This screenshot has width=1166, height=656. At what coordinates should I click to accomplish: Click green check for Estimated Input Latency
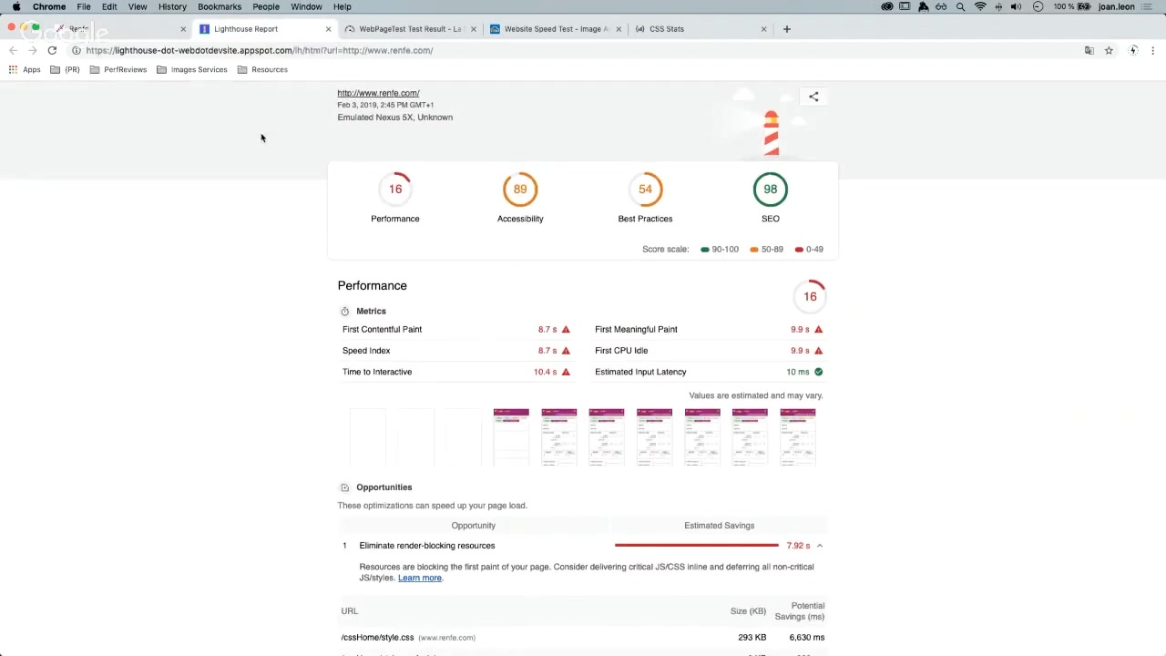click(818, 372)
